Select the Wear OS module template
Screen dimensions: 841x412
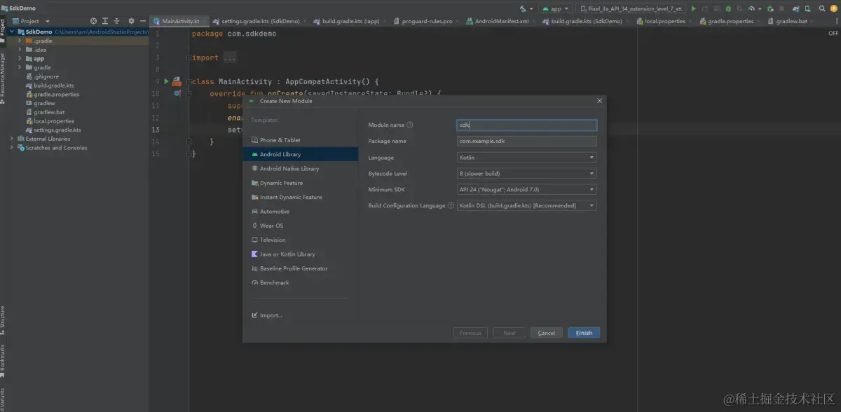tap(300, 226)
